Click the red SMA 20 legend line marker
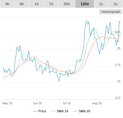 [76, 111]
